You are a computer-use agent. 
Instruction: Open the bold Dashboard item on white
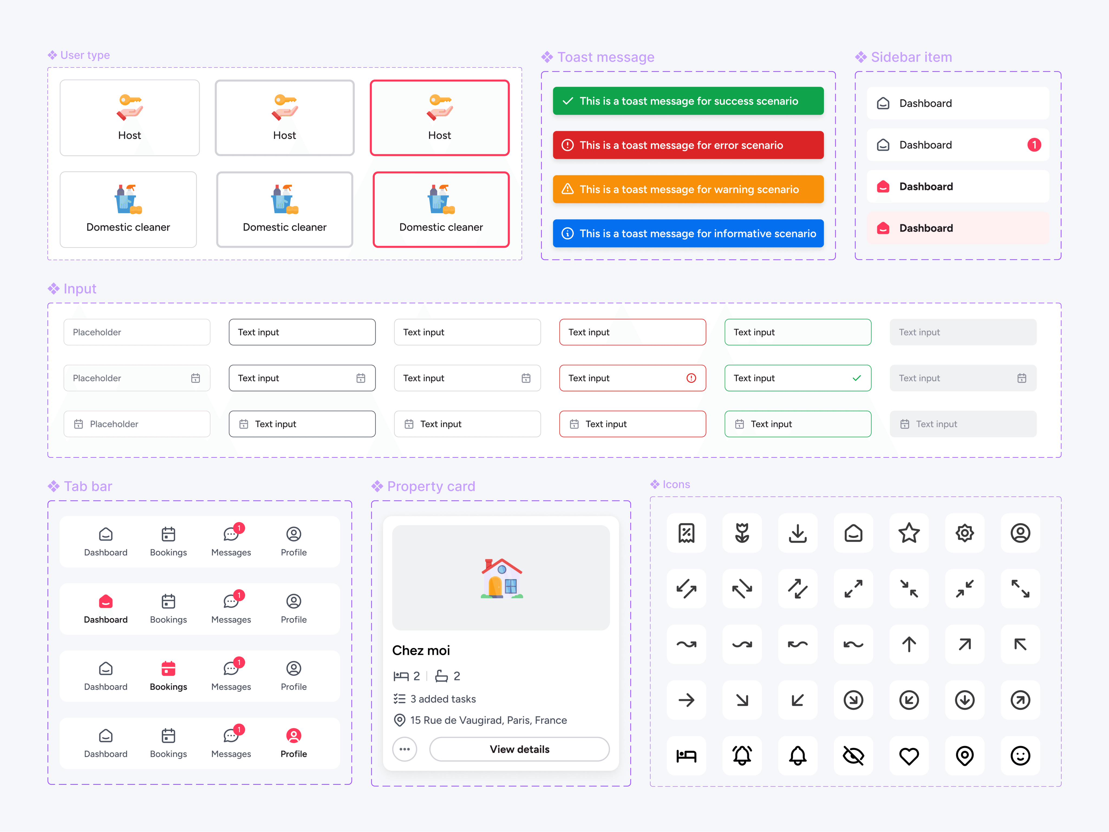(958, 187)
